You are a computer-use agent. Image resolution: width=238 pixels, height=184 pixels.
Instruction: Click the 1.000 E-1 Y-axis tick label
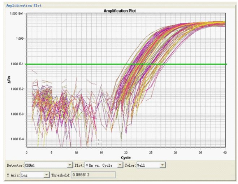(x=17, y=64)
